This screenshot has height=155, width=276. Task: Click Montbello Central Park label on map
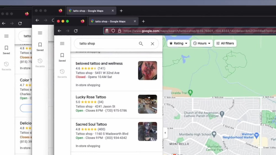pos(214,148)
